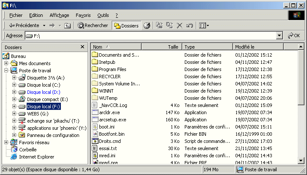Open the Views dropdown in the toolbar

coord(204,25)
